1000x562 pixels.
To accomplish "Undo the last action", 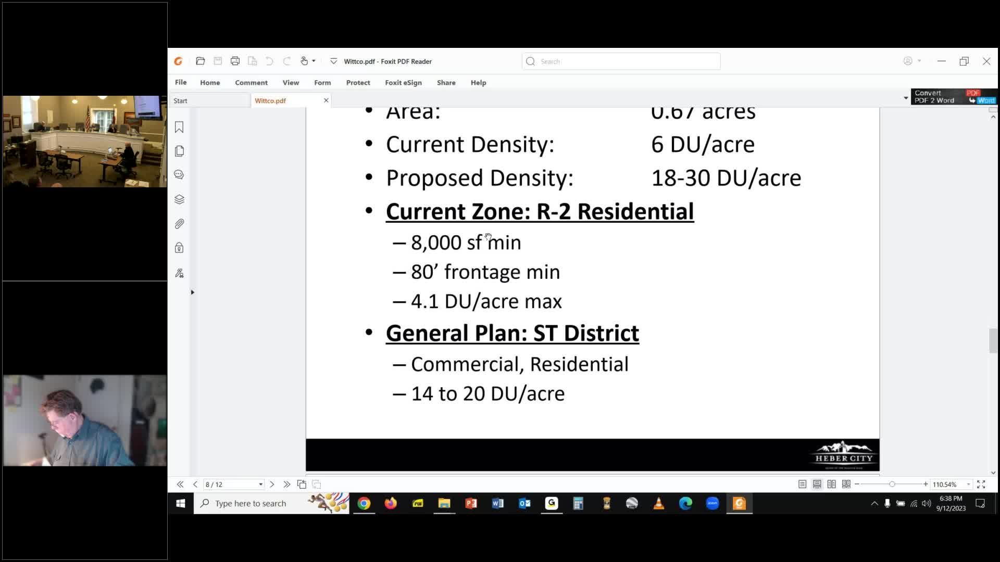I will [269, 61].
